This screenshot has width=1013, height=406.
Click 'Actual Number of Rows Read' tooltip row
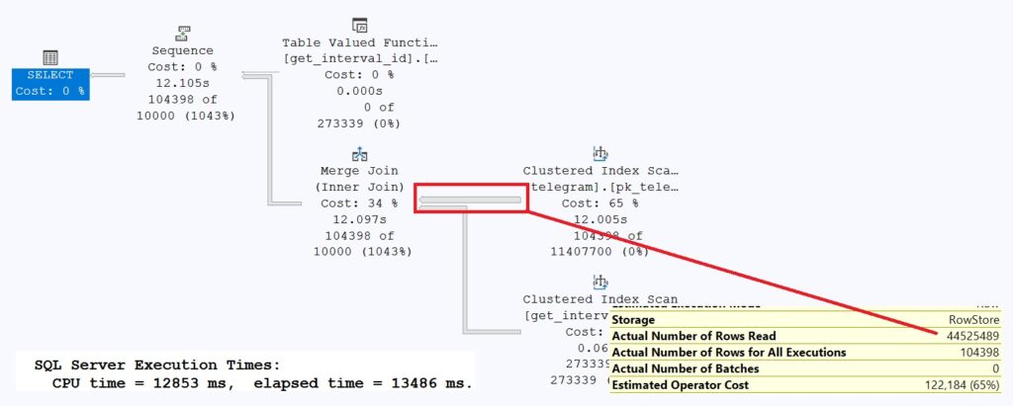(805, 336)
